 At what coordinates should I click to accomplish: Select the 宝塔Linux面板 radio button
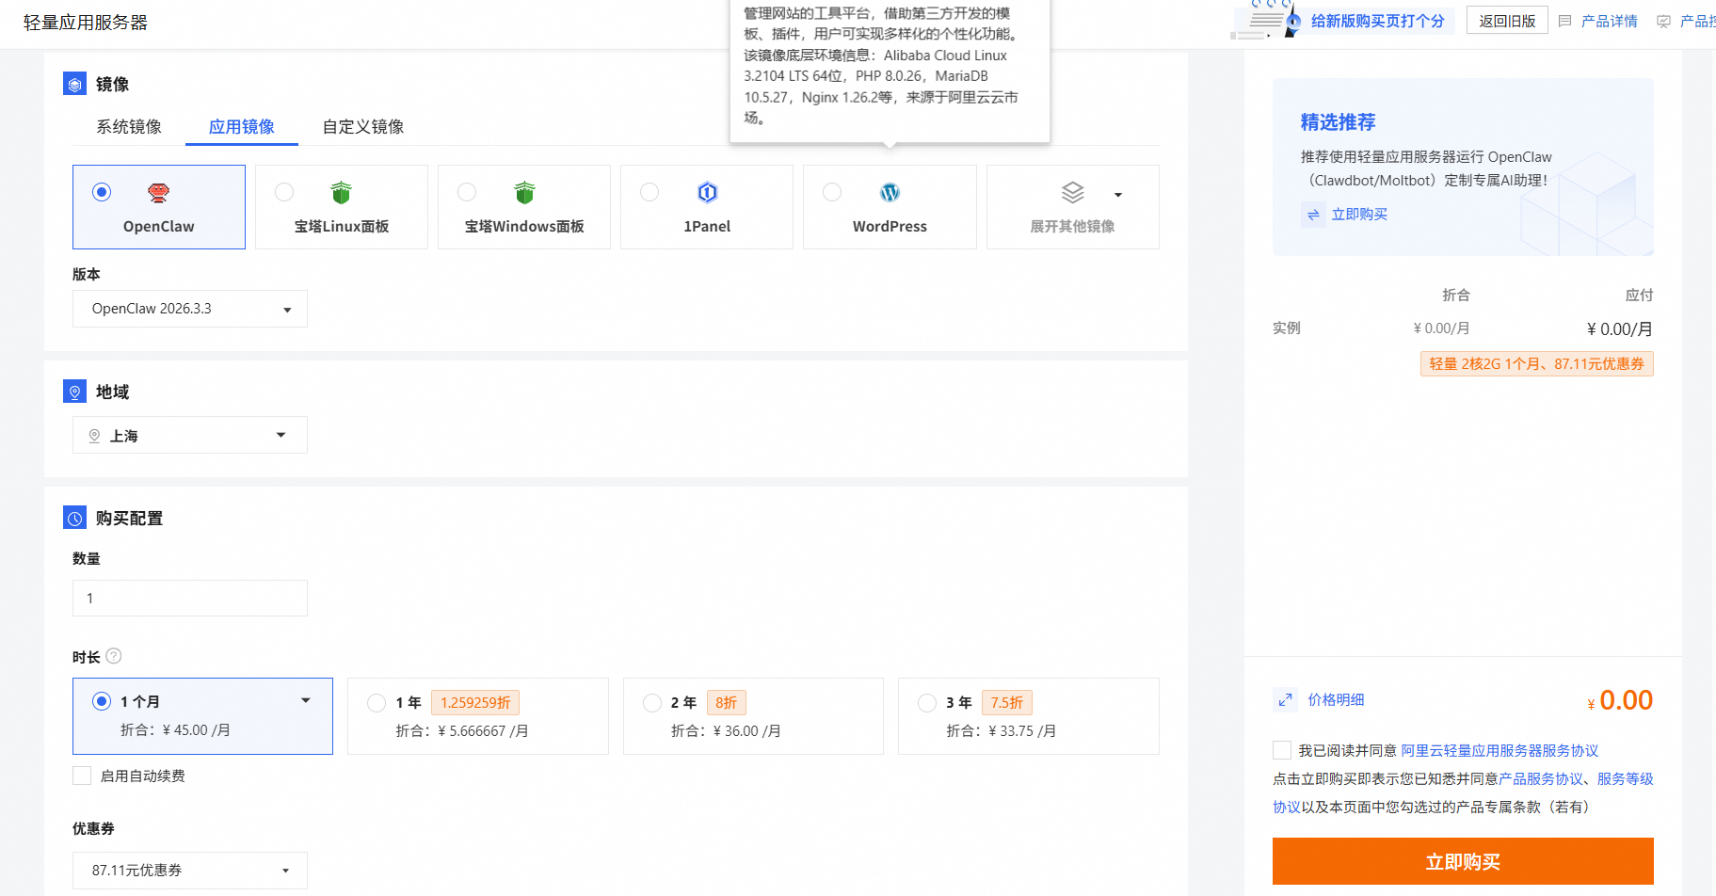click(x=284, y=192)
